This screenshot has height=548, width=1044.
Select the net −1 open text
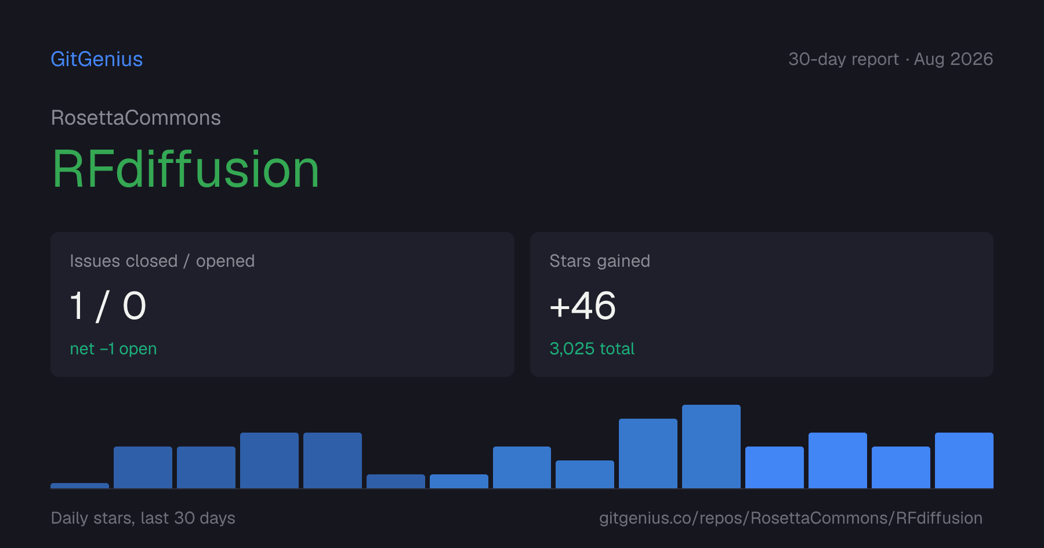tap(113, 349)
